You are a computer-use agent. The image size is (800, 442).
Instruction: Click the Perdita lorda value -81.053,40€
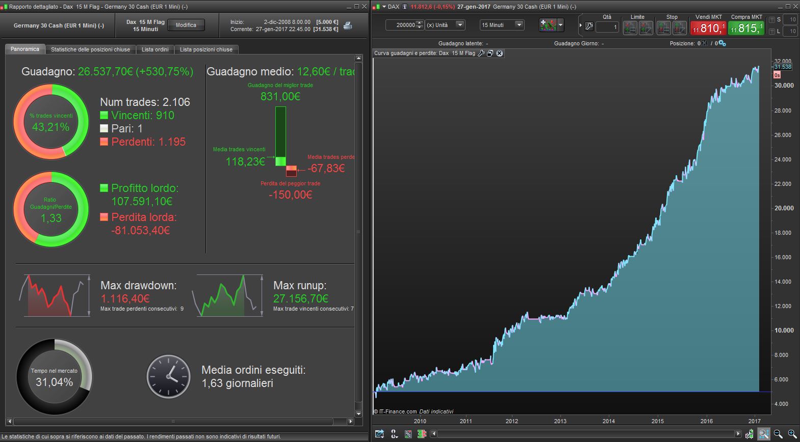click(141, 230)
